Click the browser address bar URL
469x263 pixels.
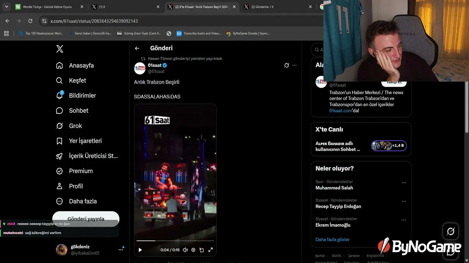click(x=94, y=21)
